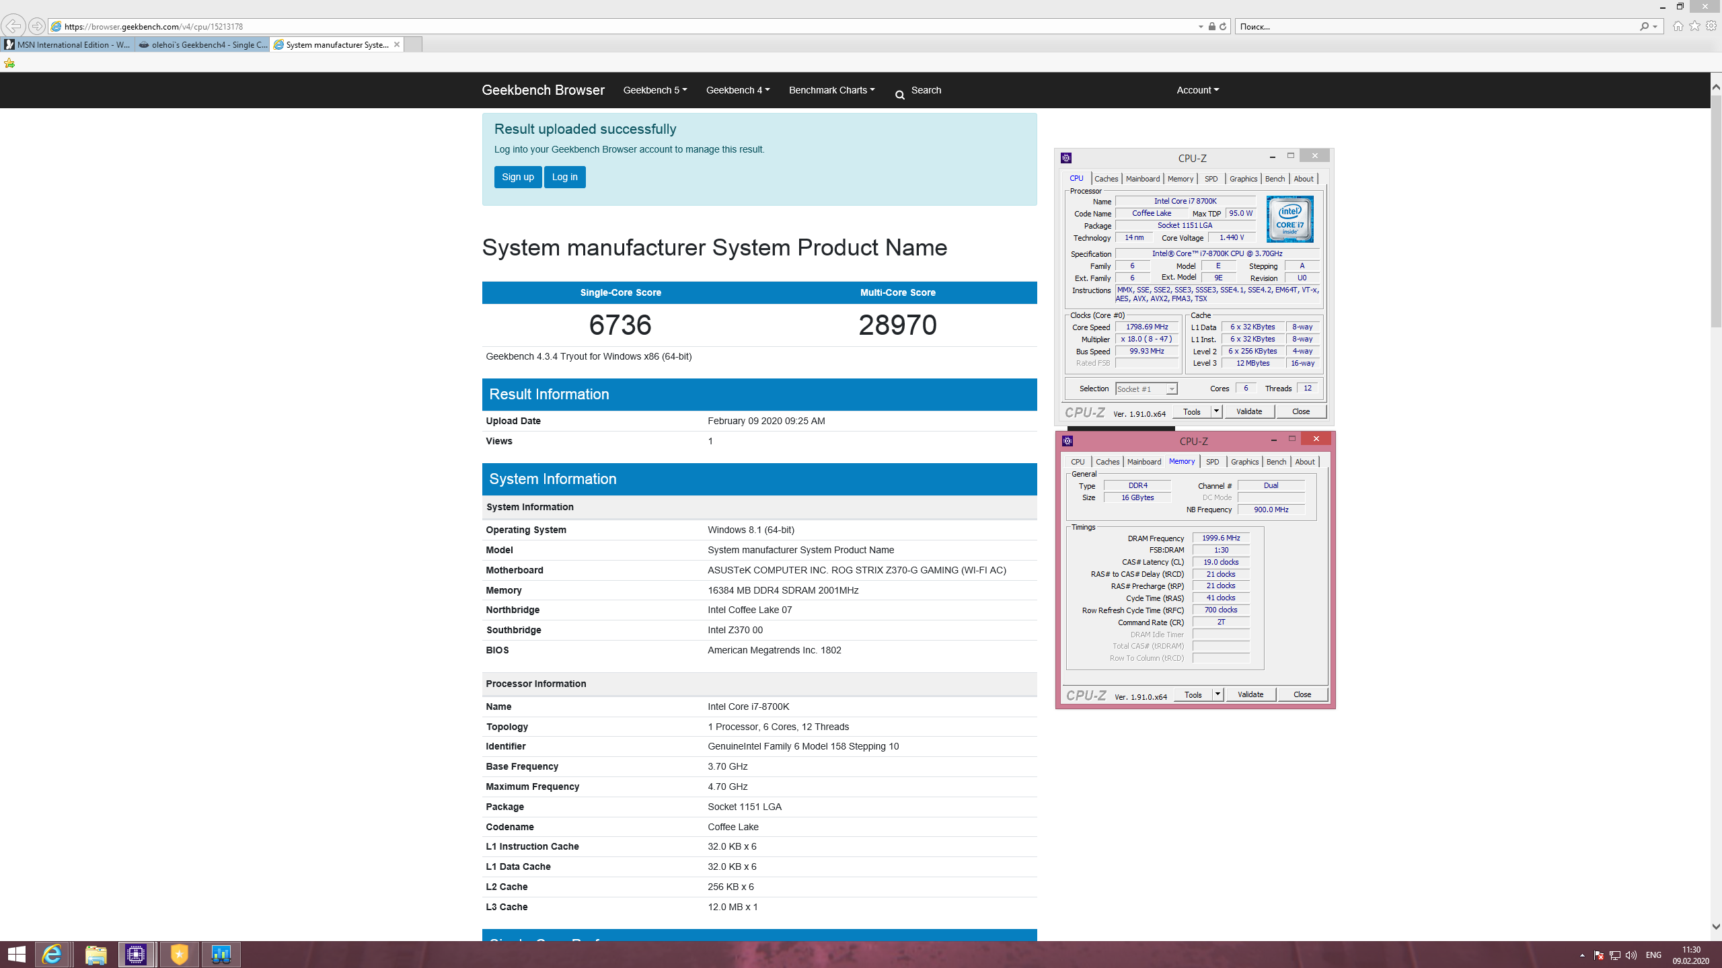
Task: Switch to SPD tab in lower CPU-Z
Action: (x=1212, y=462)
